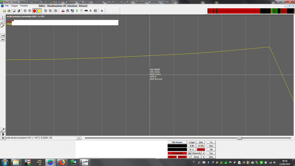
Task: Select the hand pan tool in sidebar
Action: 3,17
